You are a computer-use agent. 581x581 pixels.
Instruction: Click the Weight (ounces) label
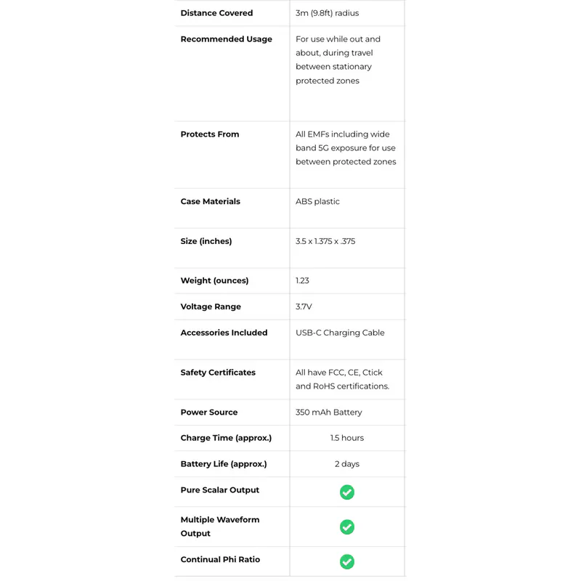(x=214, y=281)
